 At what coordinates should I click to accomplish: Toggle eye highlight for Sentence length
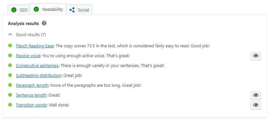point(255,95)
